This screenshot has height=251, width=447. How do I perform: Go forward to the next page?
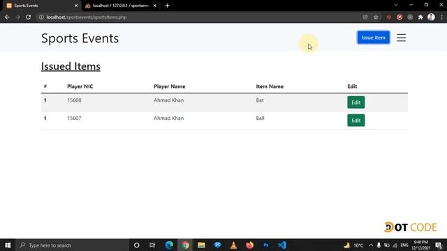pos(17,17)
